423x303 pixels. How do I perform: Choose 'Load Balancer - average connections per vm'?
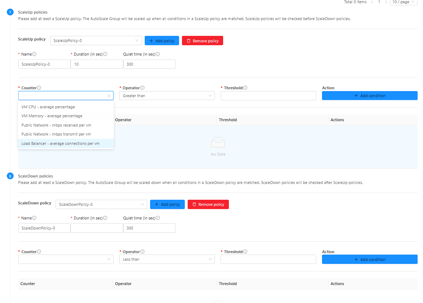point(61,143)
